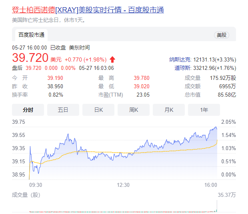Click the 35.37万 volume axis label
The width and height of the screenshot is (248, 214).
(x=227, y=195)
